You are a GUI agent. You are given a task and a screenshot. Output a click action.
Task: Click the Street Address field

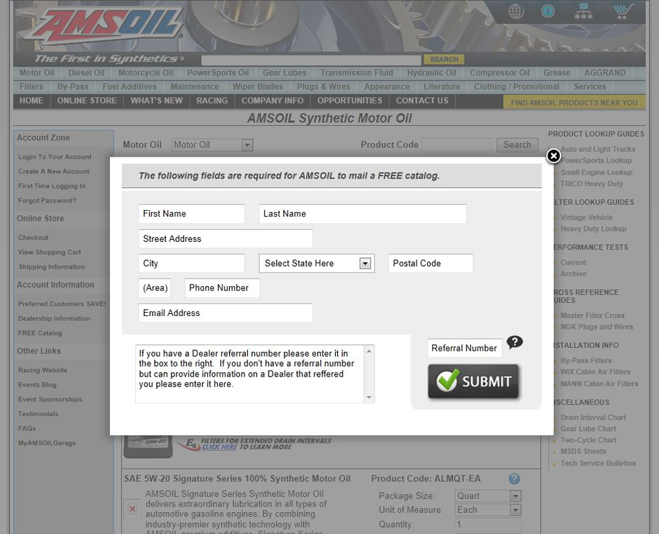(x=226, y=239)
